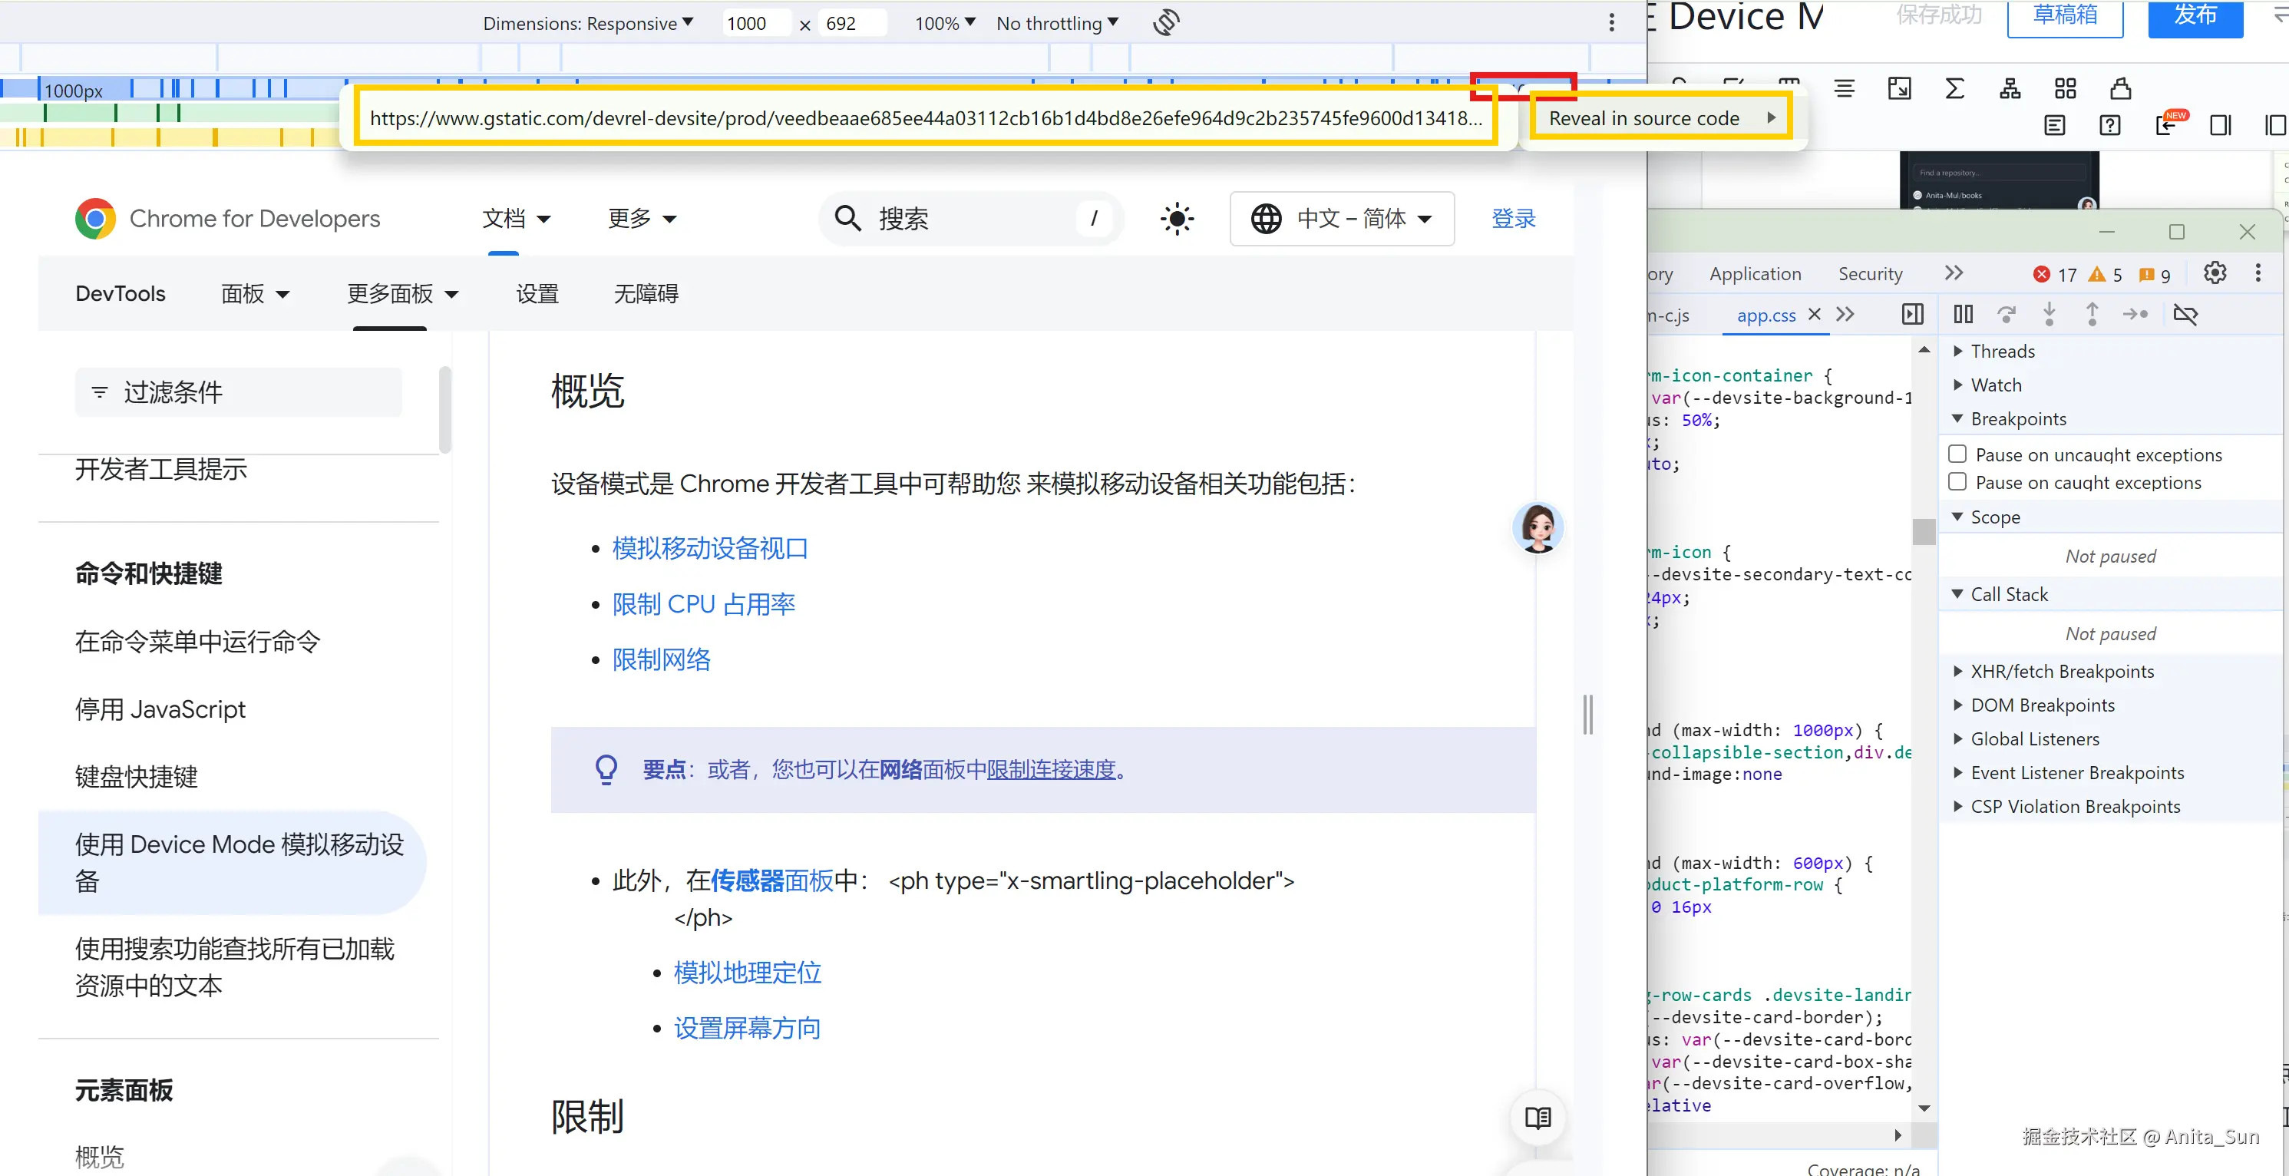Click the book icon floating button
The width and height of the screenshot is (2289, 1176).
coord(1538,1118)
